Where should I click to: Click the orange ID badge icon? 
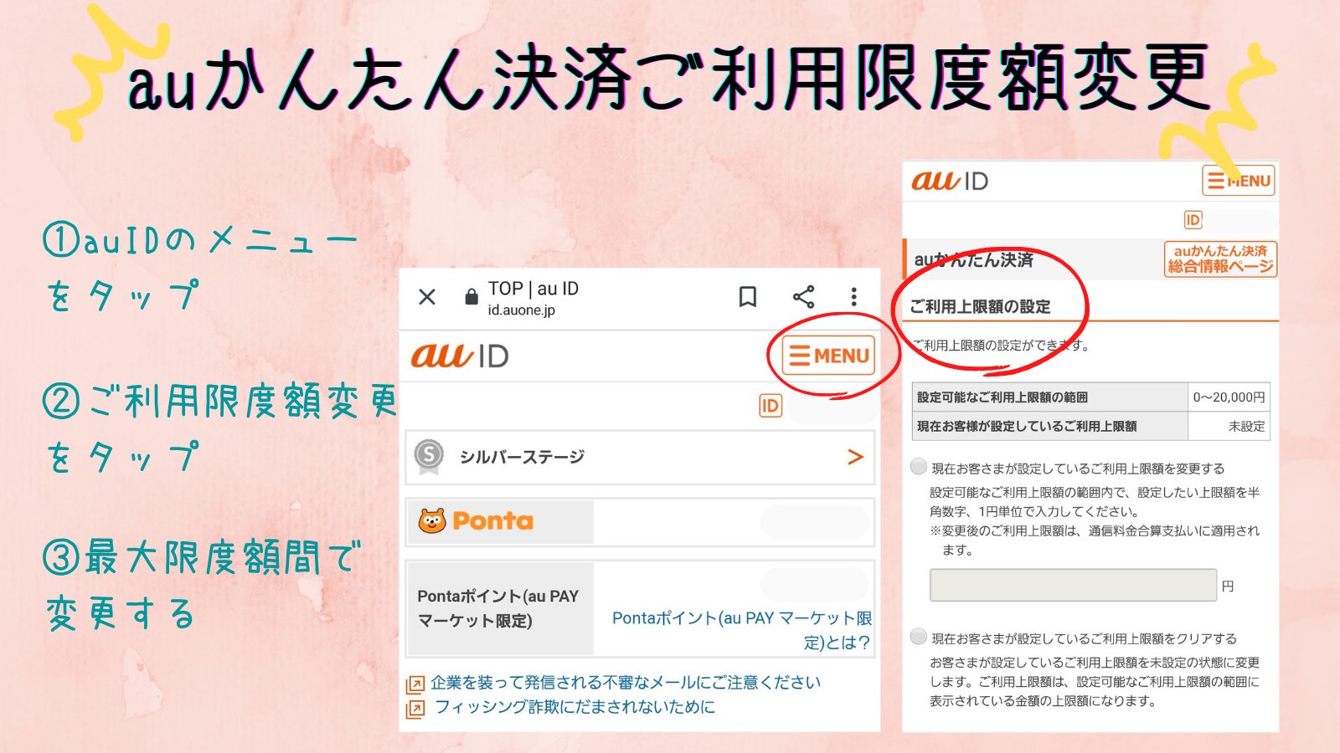pos(770,406)
